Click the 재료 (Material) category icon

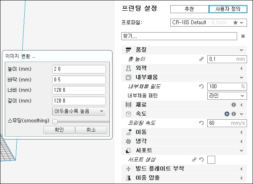pyautogui.click(x=128, y=105)
